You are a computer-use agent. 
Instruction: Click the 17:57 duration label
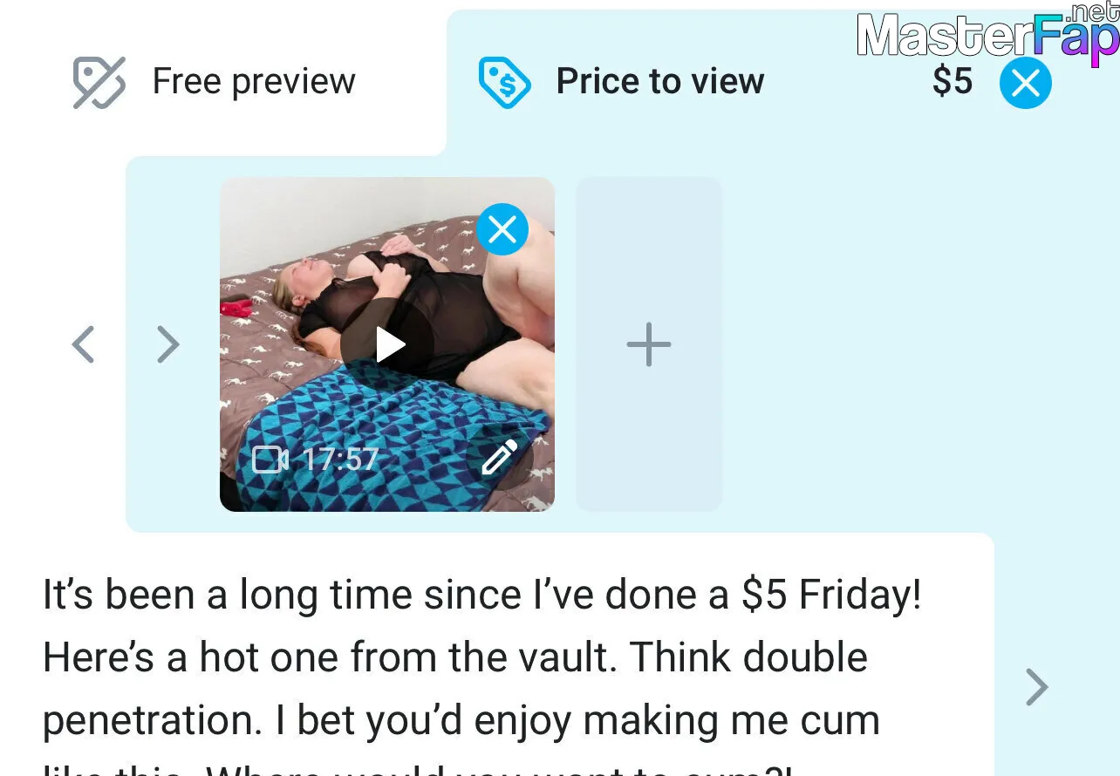[x=340, y=459]
